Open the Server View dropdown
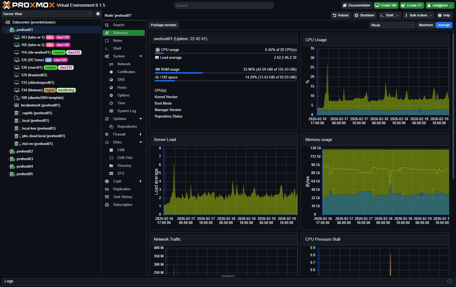This screenshot has width=456, height=287. coord(48,14)
